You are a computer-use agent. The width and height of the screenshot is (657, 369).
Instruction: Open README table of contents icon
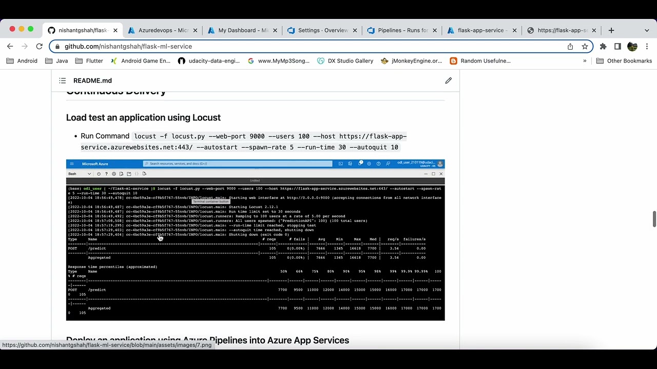tap(62, 80)
